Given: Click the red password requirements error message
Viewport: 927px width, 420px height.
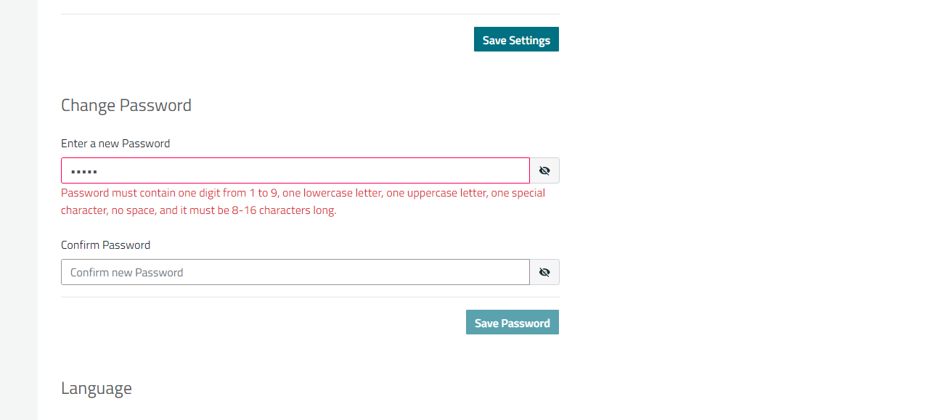Looking at the screenshot, I should (303, 194).
